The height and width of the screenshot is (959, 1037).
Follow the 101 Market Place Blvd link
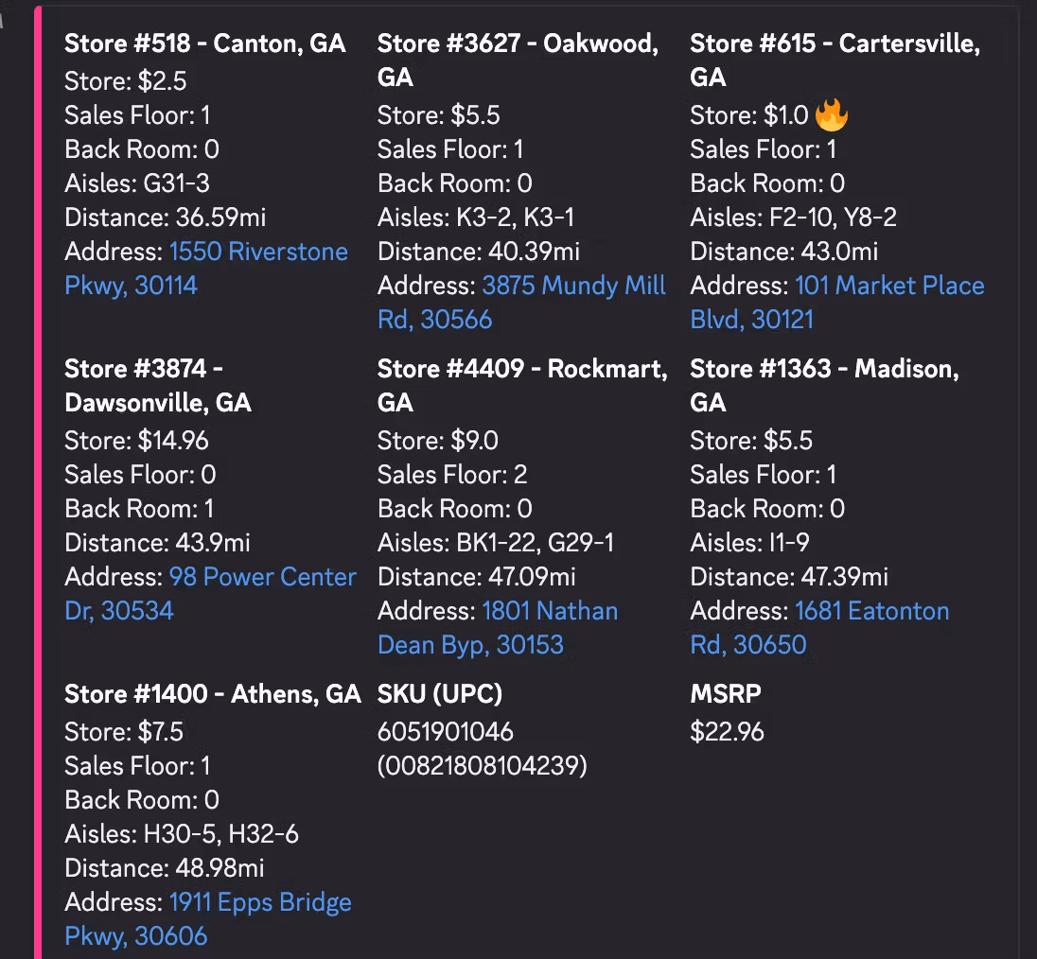point(889,286)
